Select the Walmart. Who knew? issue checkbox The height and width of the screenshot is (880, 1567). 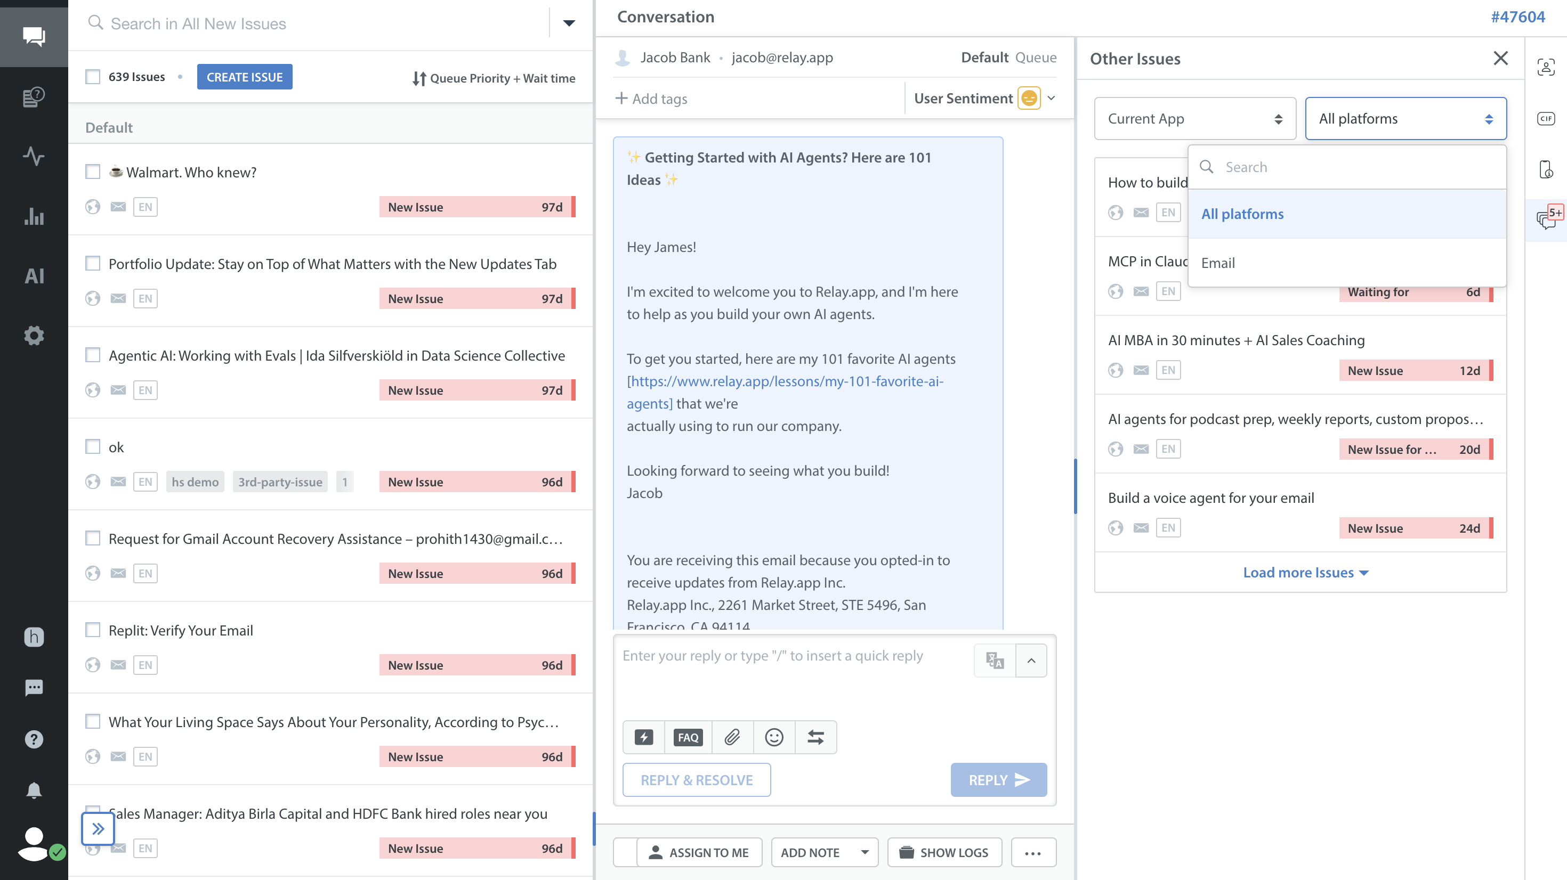pos(92,172)
